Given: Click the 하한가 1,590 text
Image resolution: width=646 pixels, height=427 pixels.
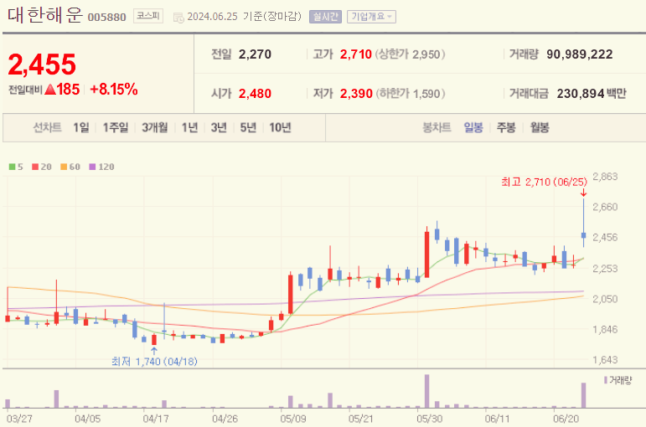Looking at the screenshot, I should point(411,94).
